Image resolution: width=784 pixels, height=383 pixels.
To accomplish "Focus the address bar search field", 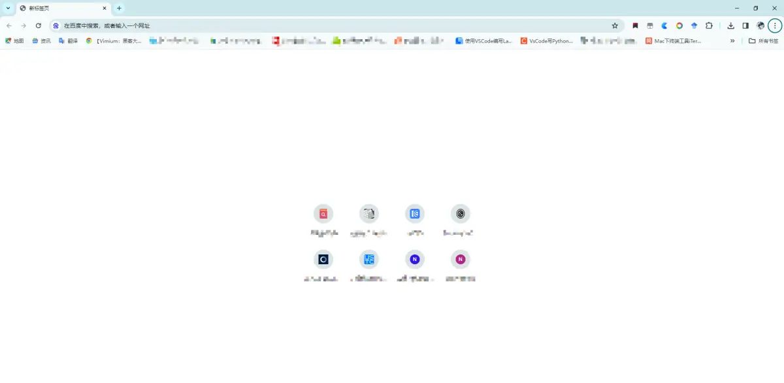I will [335, 25].
